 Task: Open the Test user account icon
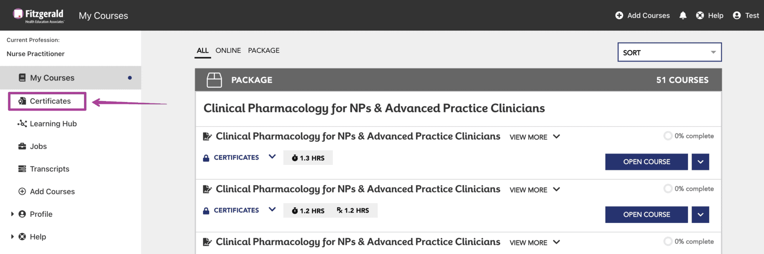click(737, 15)
